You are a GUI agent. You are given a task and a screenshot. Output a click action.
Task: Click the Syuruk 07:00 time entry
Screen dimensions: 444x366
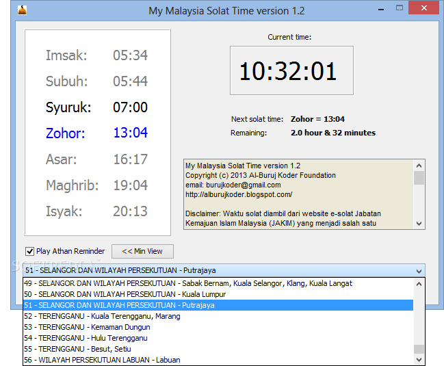pos(97,107)
